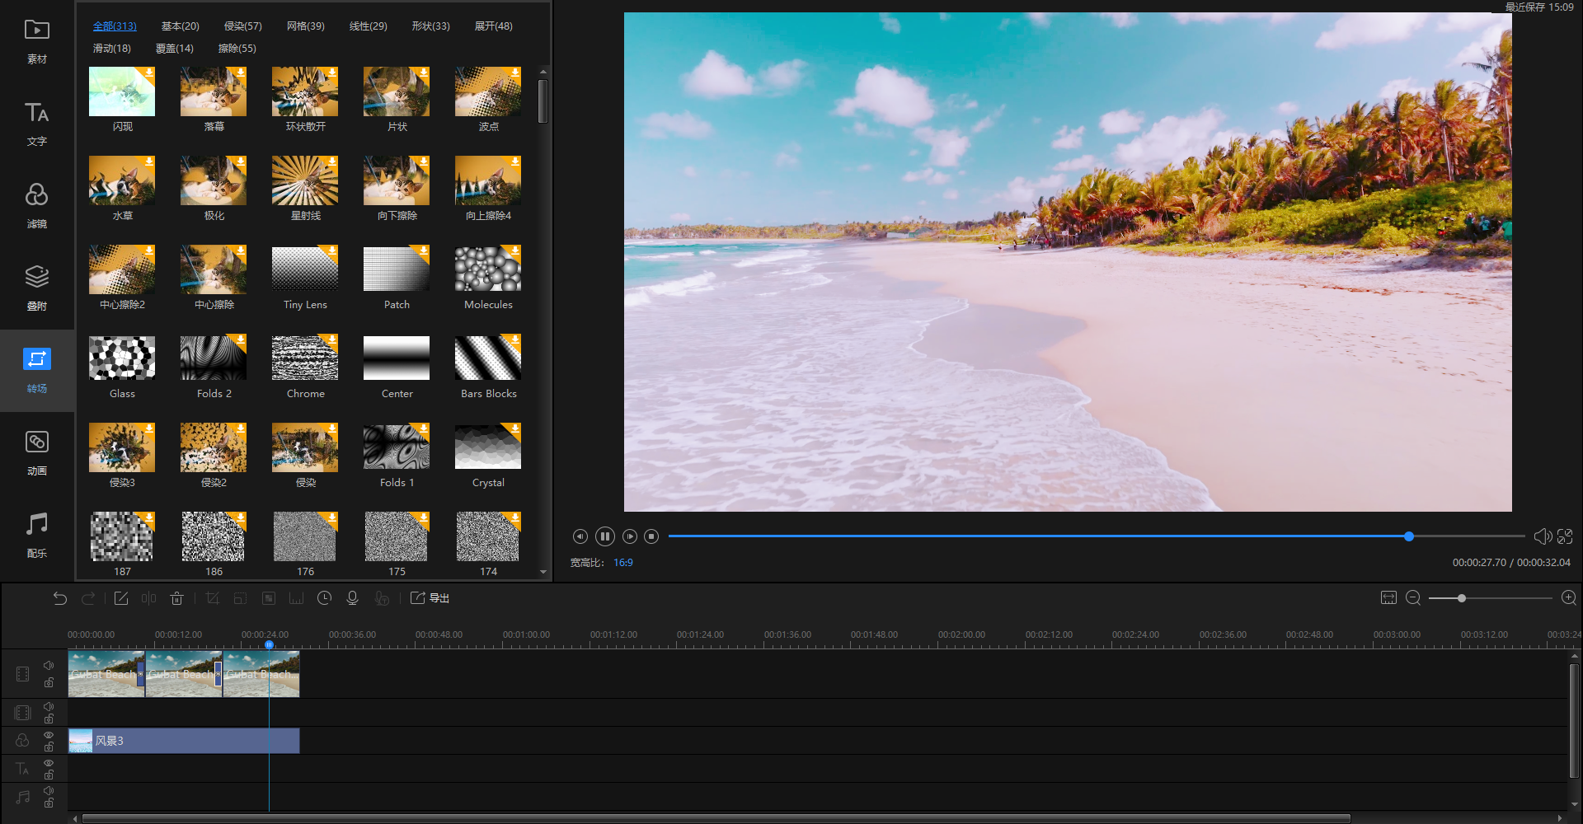Select the 擦除(55) category tab
1583x824 pixels.
pyautogui.click(x=237, y=49)
